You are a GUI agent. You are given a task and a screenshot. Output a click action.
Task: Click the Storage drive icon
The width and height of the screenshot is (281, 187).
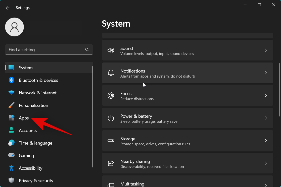pos(111,141)
